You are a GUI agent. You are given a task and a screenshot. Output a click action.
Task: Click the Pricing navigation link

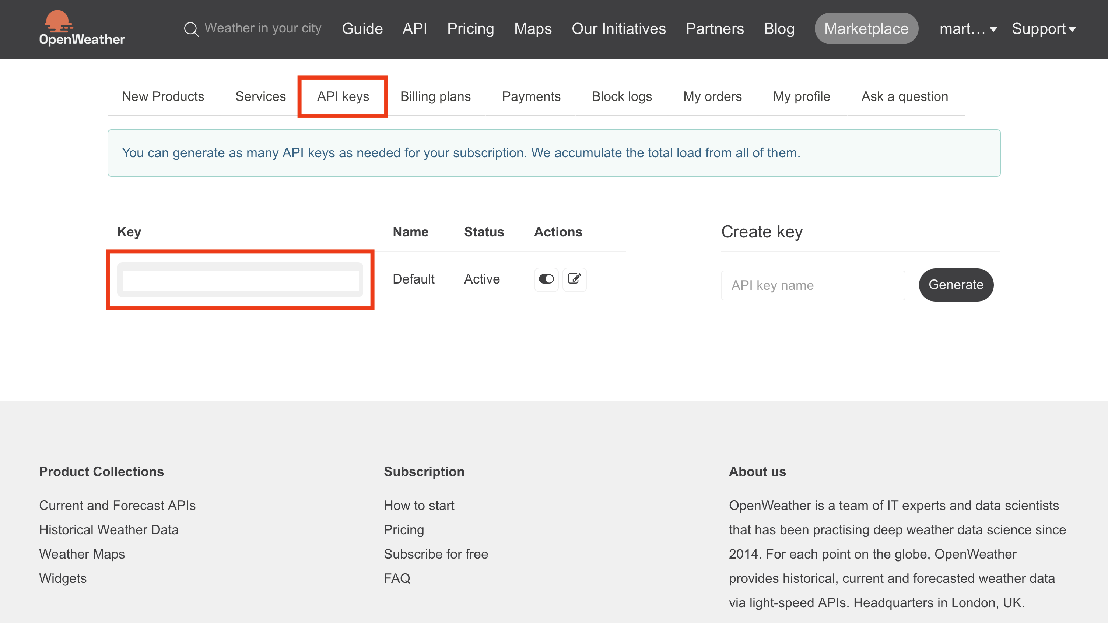click(x=470, y=27)
